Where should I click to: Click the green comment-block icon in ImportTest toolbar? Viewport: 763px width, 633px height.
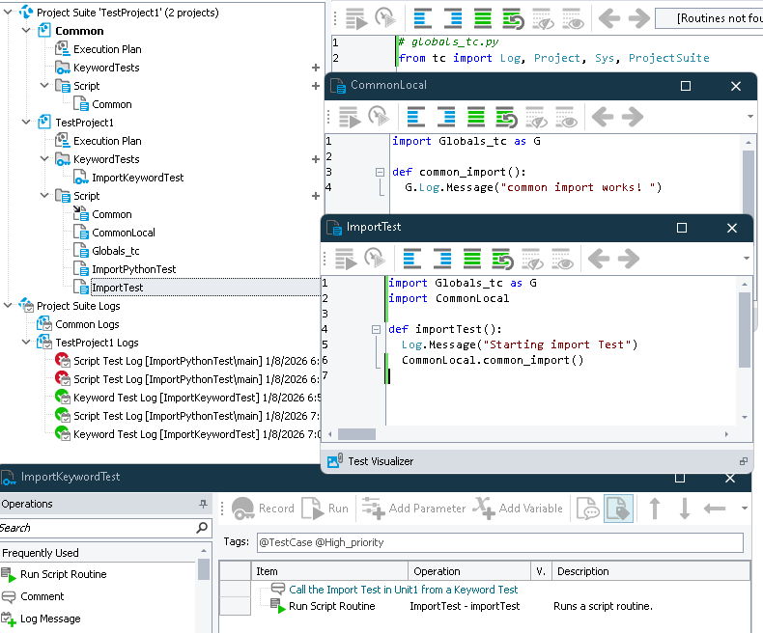click(x=473, y=259)
